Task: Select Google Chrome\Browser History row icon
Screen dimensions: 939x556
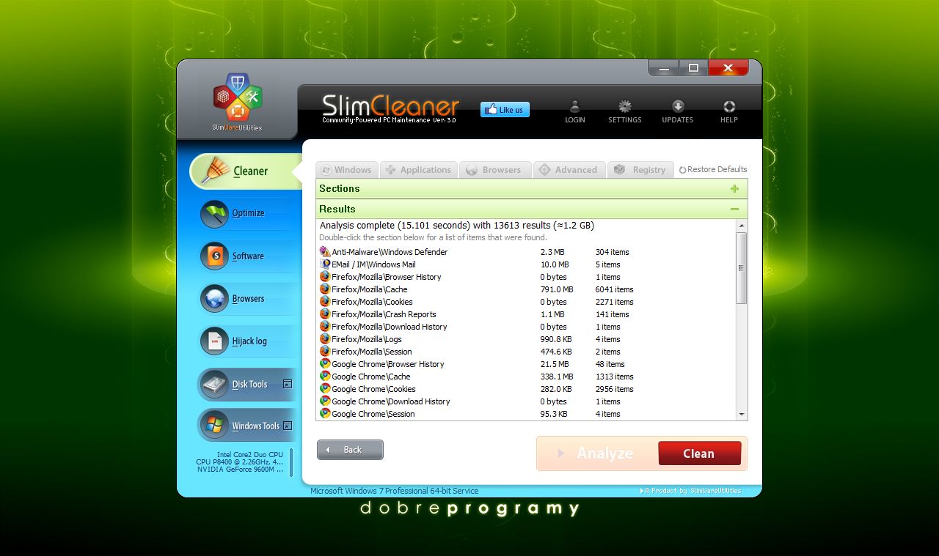Action: (325, 364)
